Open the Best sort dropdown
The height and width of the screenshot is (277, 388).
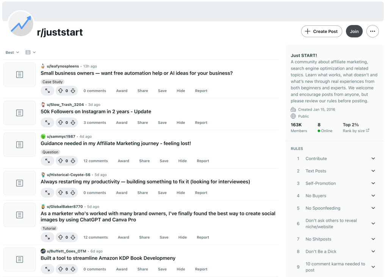pos(12,52)
